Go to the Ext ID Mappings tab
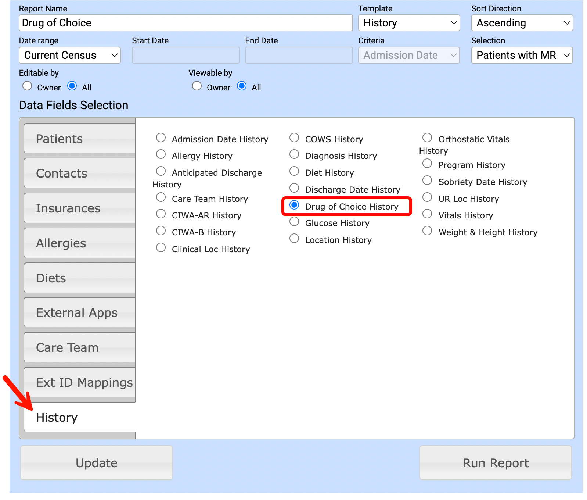The height and width of the screenshot is (500, 587). [x=80, y=382]
